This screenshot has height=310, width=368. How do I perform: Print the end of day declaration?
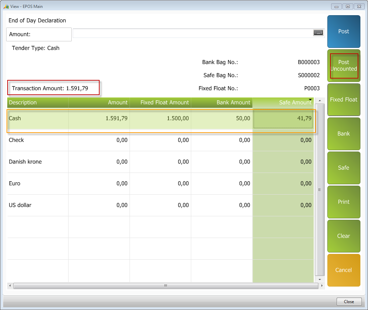click(x=344, y=202)
